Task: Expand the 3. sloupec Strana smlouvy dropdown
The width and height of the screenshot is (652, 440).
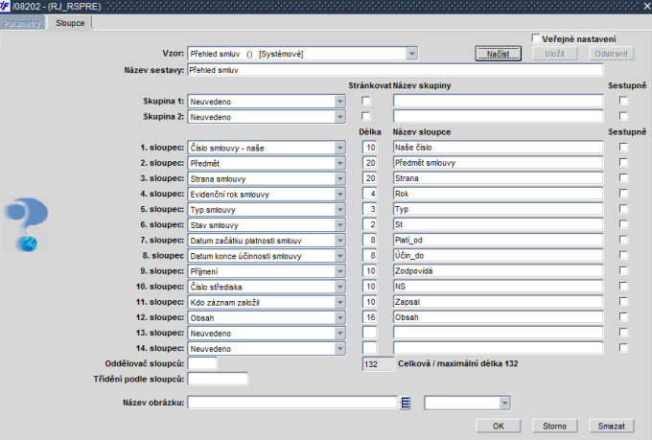Action: pyautogui.click(x=339, y=179)
